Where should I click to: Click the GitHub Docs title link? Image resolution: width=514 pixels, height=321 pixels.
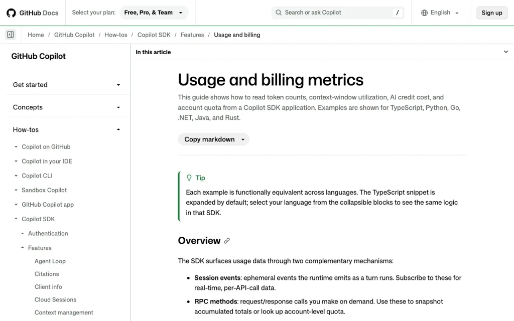(39, 13)
